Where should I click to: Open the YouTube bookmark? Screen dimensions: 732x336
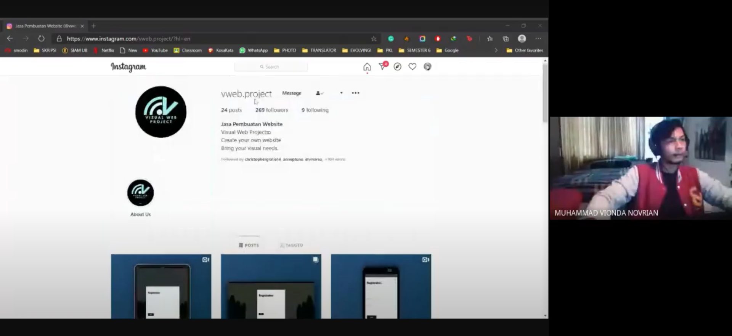[x=156, y=50]
